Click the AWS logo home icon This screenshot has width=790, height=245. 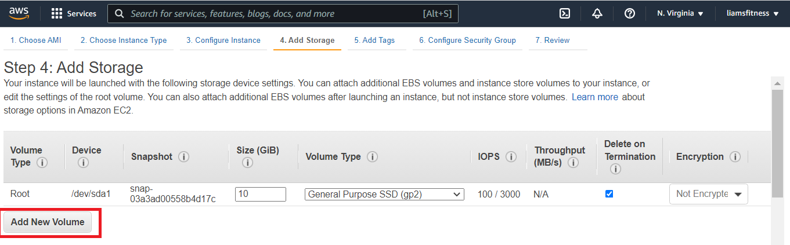(19, 13)
